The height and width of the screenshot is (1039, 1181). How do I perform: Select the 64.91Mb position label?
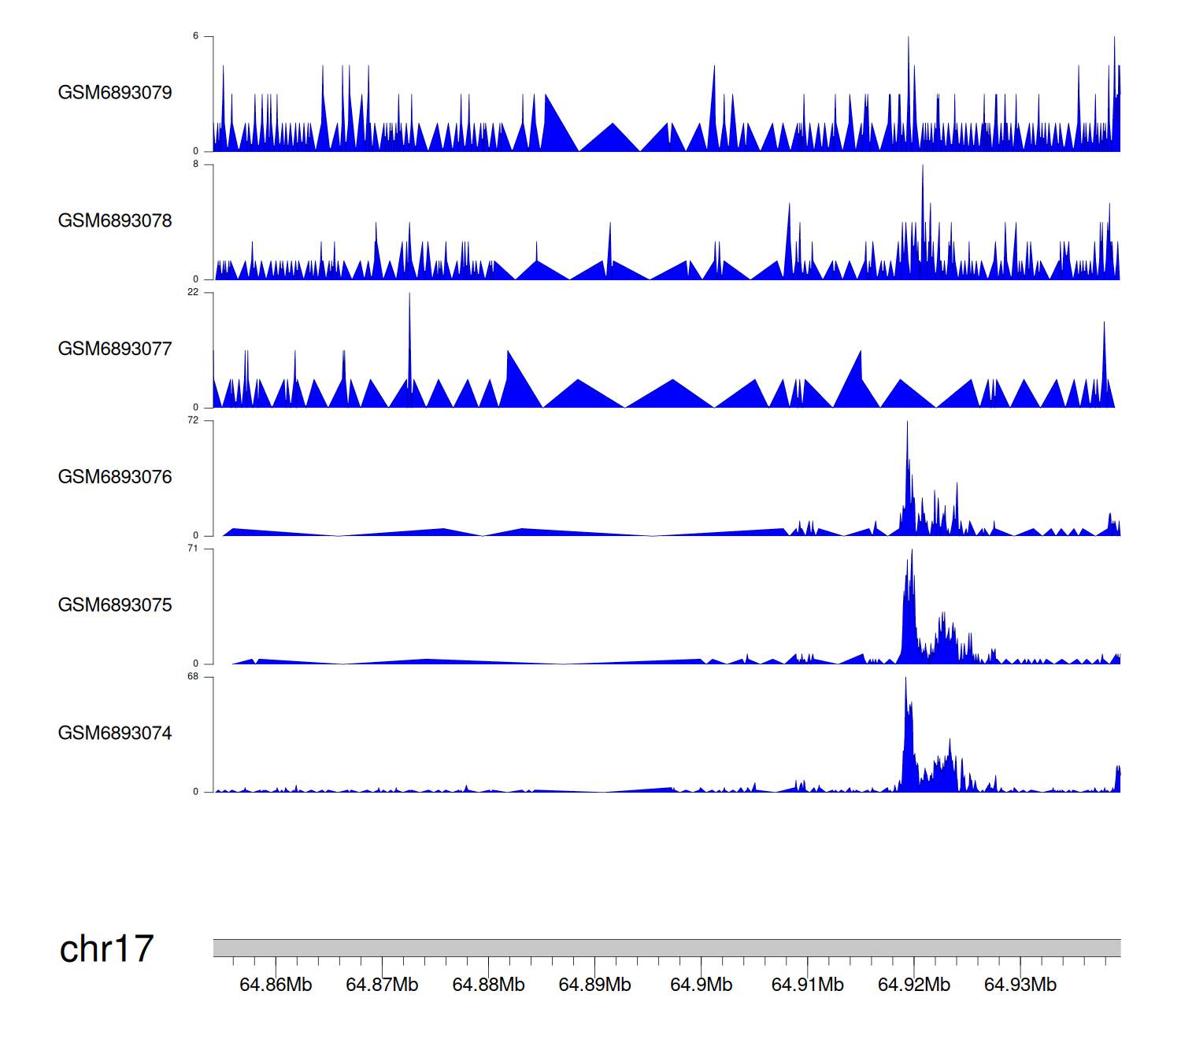coord(807,985)
